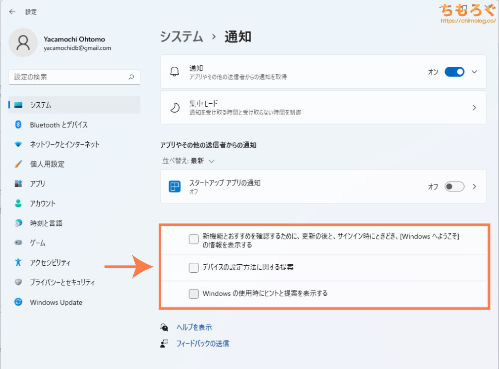Viewport: 499px width, 369px height.
Task: Click the Windows Update sync icon
Action: (x=18, y=302)
